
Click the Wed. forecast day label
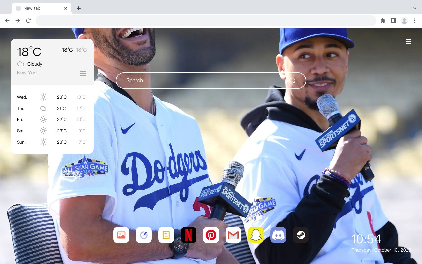[22, 97]
